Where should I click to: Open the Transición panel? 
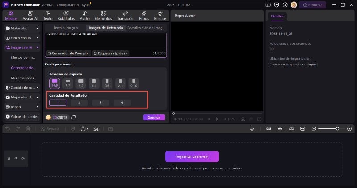pyautogui.click(x=125, y=16)
